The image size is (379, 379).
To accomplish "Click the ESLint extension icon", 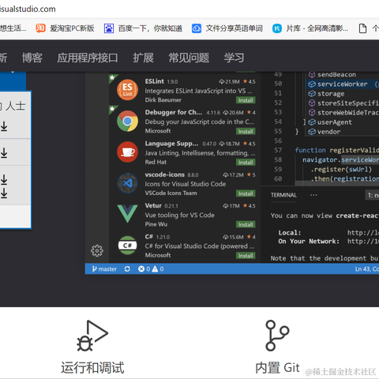I will [127, 90].
